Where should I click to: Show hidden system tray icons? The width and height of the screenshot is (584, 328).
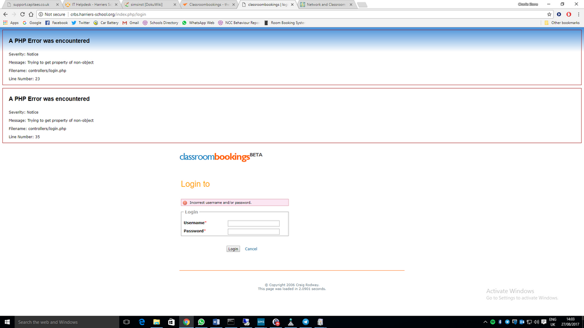(x=485, y=322)
